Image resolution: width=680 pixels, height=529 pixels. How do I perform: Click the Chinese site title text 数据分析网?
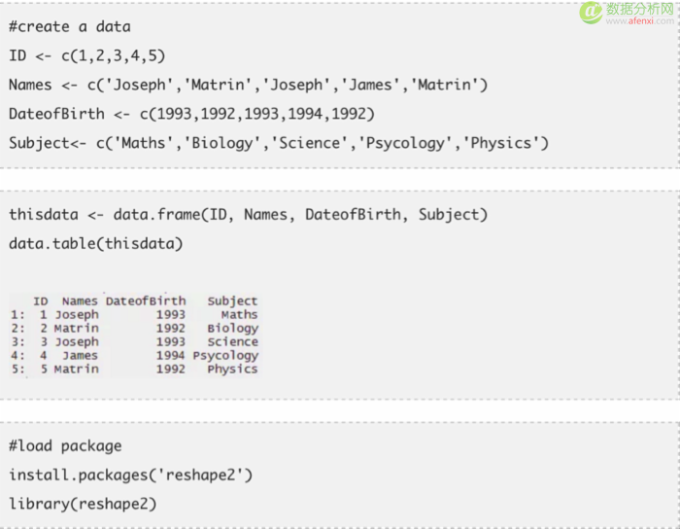tap(639, 9)
